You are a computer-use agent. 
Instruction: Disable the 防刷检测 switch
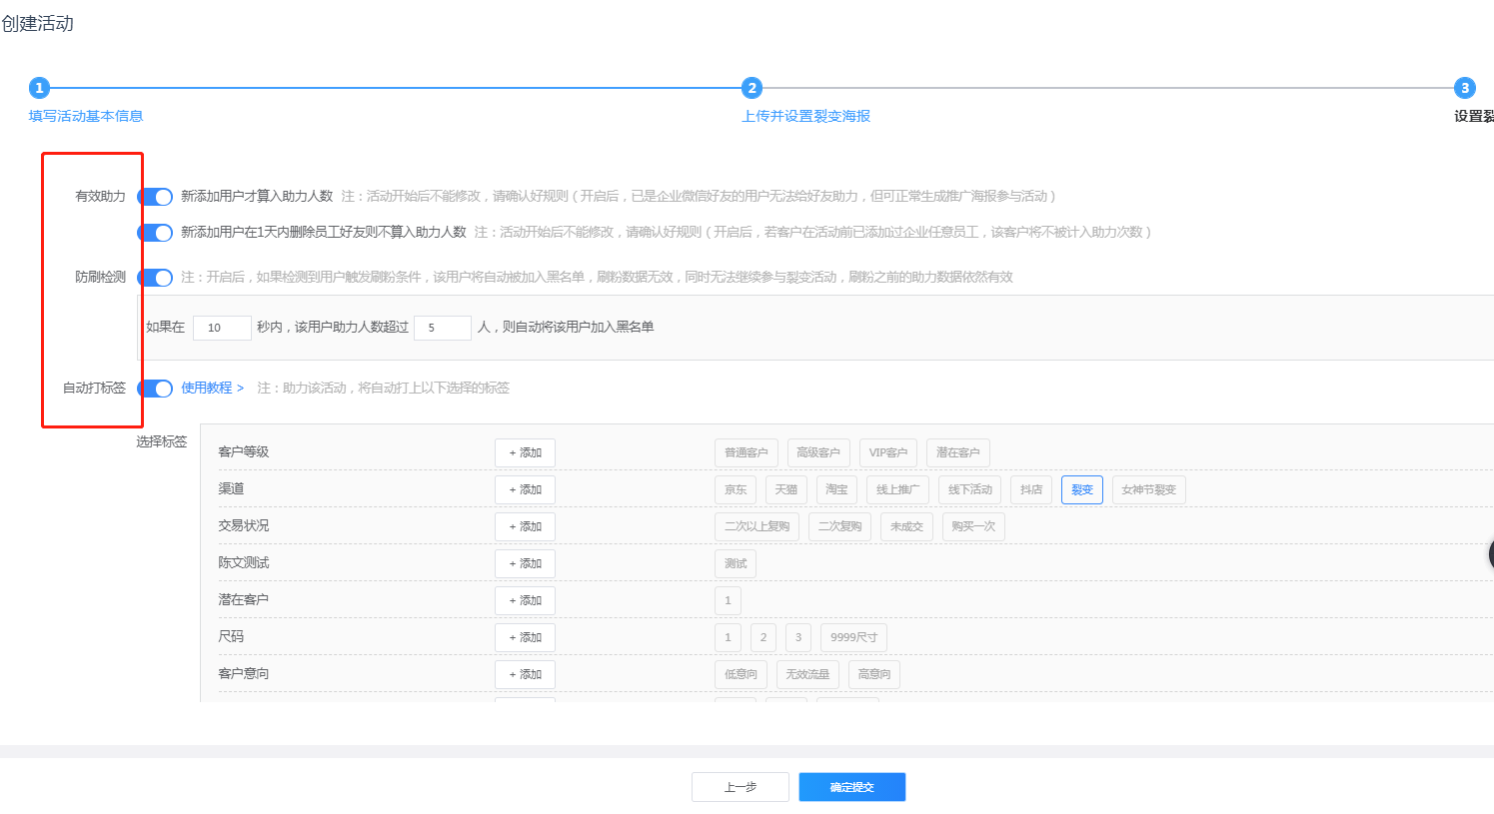pos(156,278)
